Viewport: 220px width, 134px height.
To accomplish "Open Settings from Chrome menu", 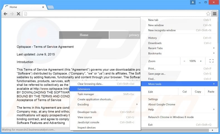I will pyautogui.click(x=179, y=99).
